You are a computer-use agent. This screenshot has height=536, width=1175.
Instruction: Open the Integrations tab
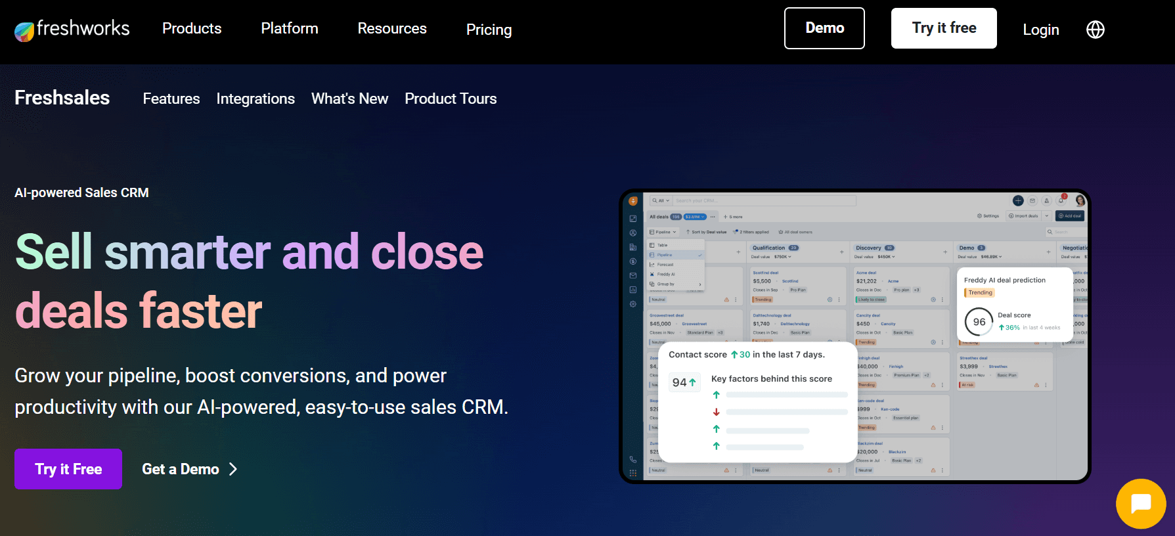coord(255,99)
